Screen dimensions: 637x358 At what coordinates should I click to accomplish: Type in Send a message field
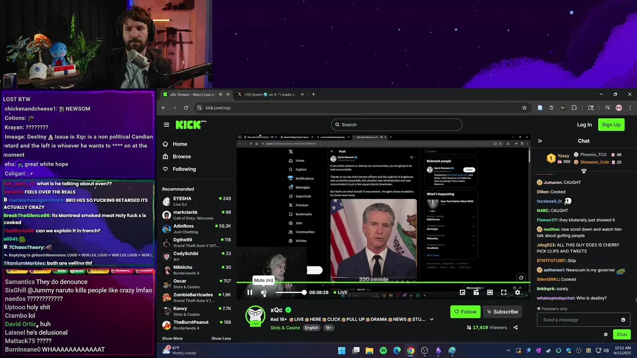[x=580, y=320]
